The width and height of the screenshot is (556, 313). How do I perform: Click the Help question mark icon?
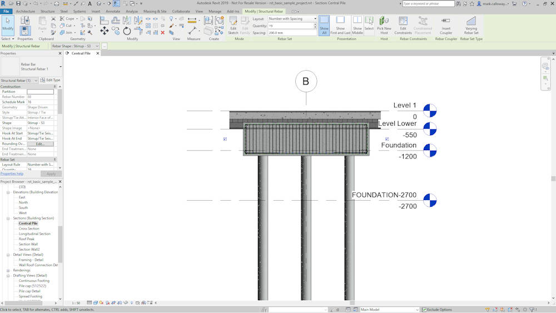[x=524, y=3]
